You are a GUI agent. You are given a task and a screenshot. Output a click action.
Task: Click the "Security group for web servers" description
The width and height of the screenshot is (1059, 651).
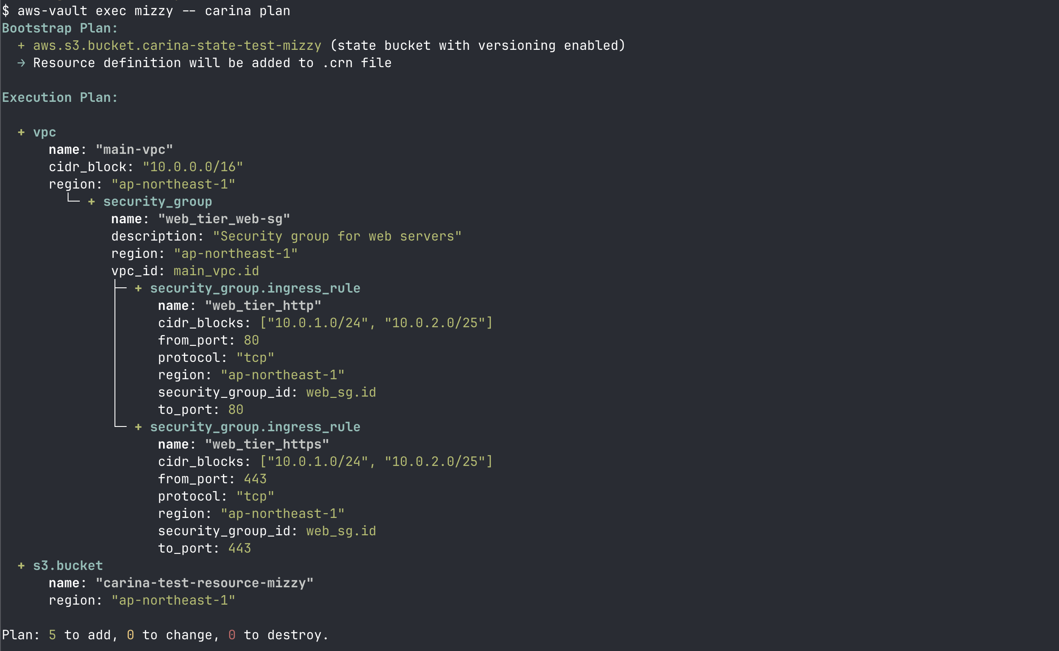[337, 236]
